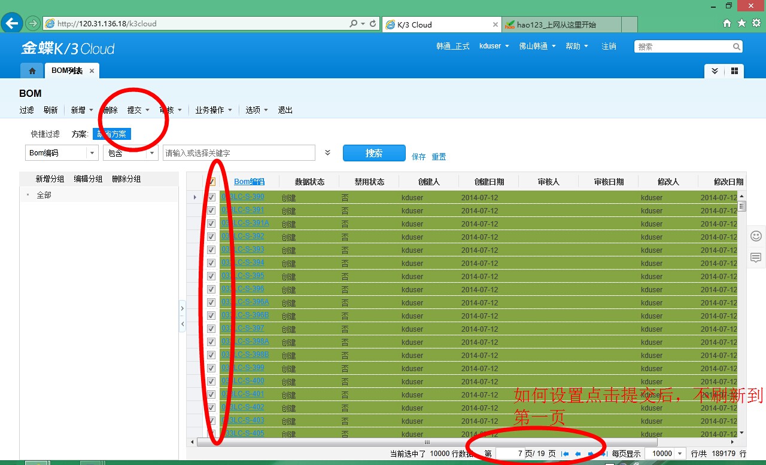The height and width of the screenshot is (465, 766).
Task: Click 注销 to log out
Action: [x=609, y=46]
